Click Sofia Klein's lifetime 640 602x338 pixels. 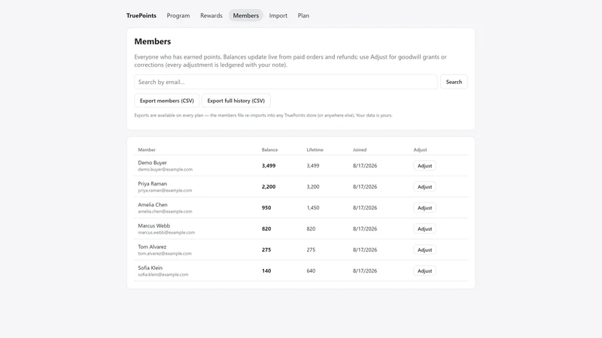(x=311, y=271)
